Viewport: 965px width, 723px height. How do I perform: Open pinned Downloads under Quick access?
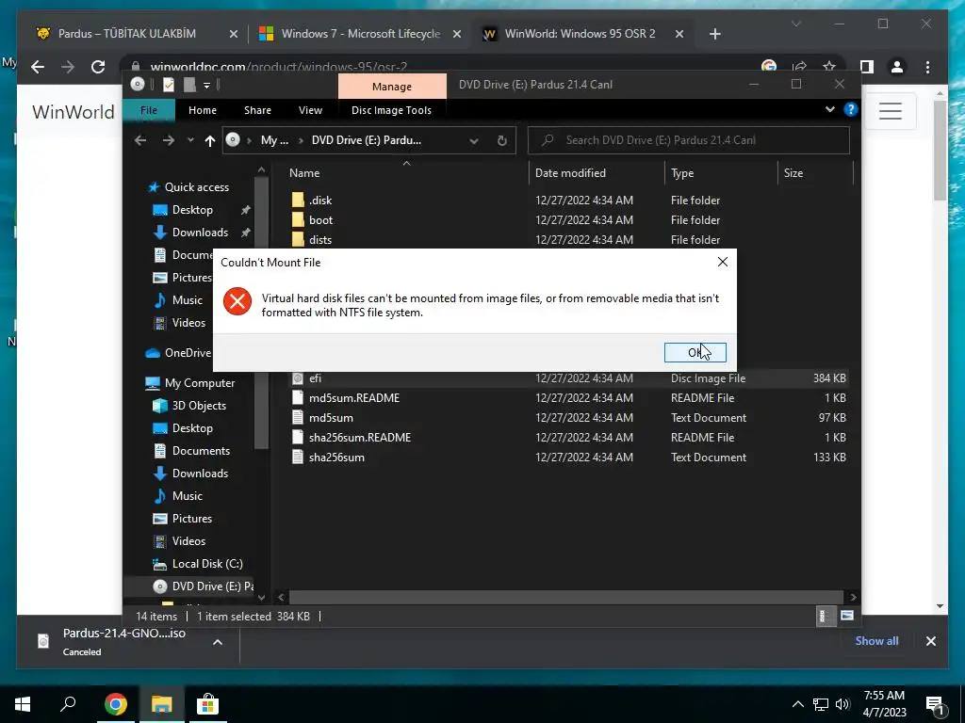(200, 233)
